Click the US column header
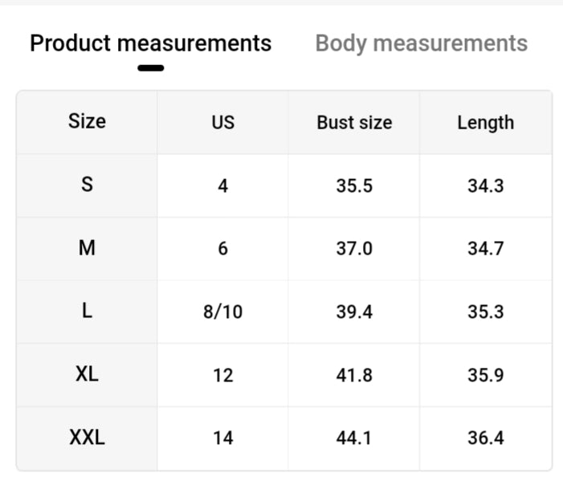The image size is (563, 481). pyautogui.click(x=222, y=122)
